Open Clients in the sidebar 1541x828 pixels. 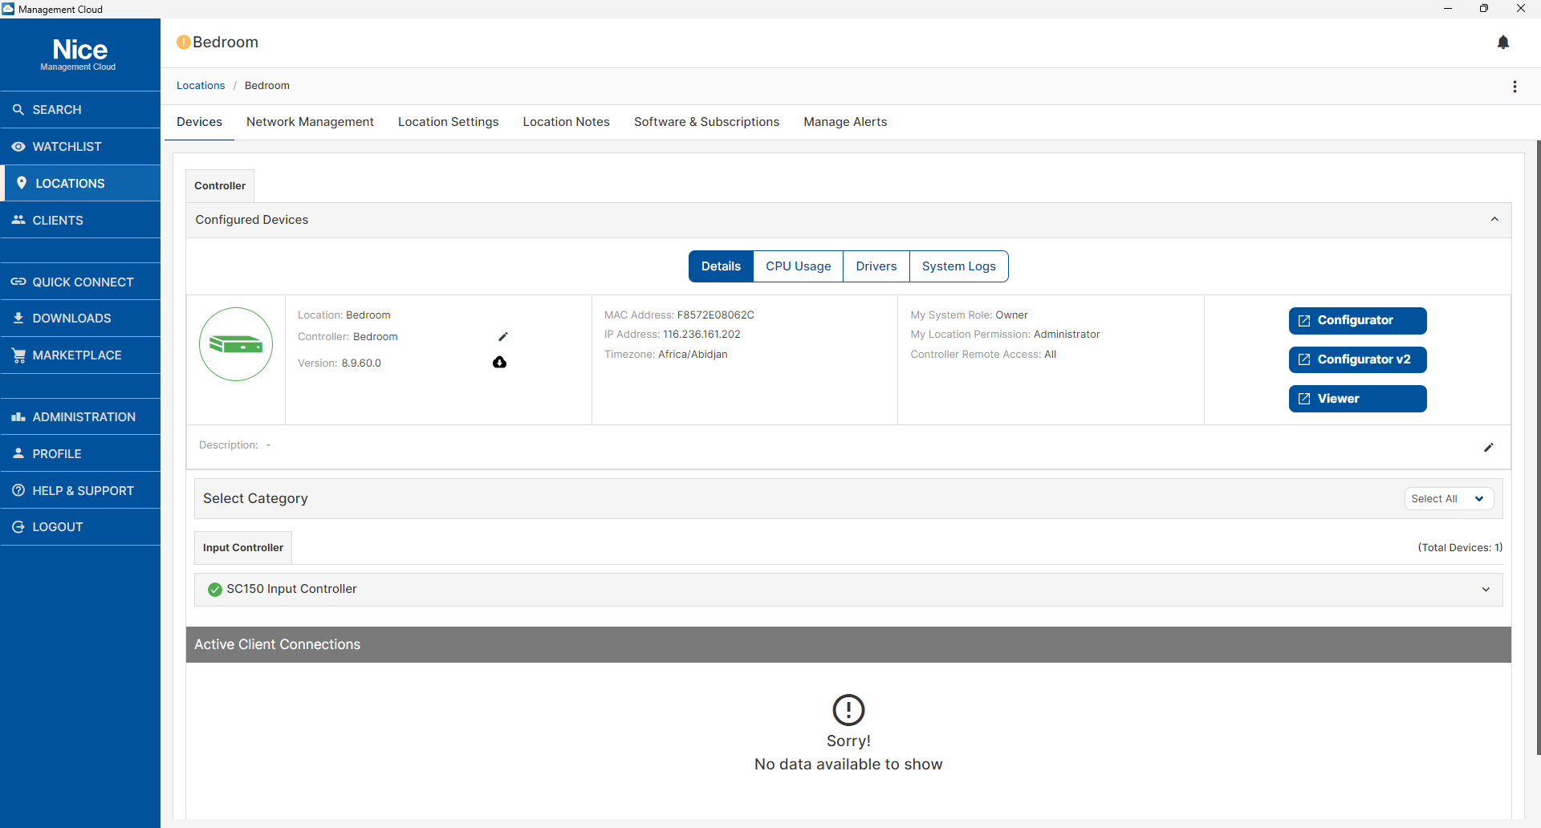(x=80, y=220)
